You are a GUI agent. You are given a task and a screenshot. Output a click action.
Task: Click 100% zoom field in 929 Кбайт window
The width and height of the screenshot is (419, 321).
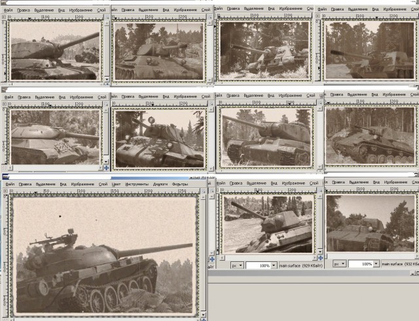(259, 265)
